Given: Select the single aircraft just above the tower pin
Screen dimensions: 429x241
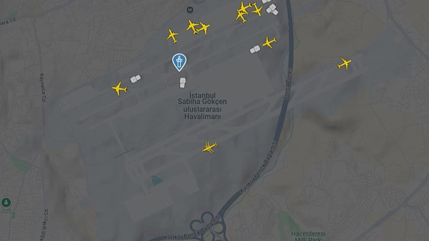Looking at the screenshot, I should (173, 36).
